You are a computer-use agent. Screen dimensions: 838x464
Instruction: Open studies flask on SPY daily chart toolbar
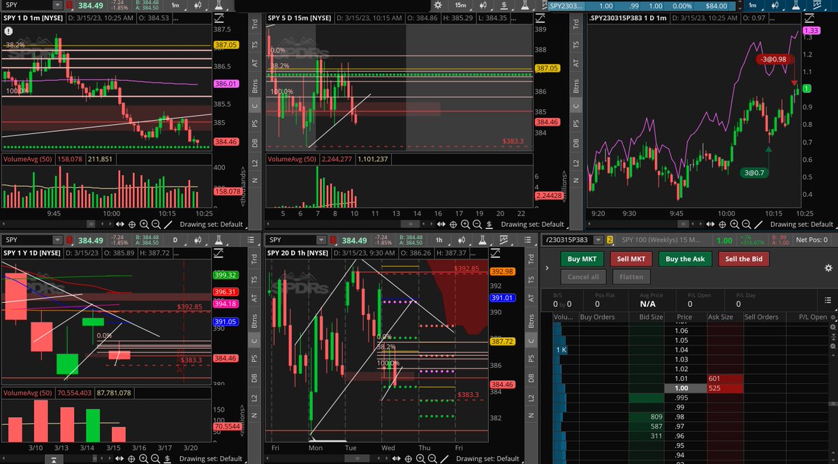pyautogui.click(x=219, y=240)
